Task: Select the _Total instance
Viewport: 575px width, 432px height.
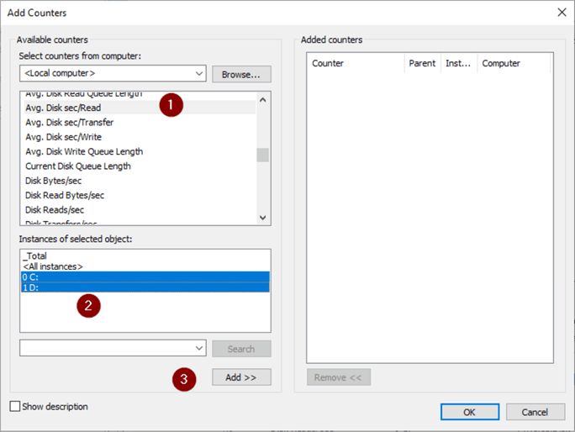Action: (36, 256)
